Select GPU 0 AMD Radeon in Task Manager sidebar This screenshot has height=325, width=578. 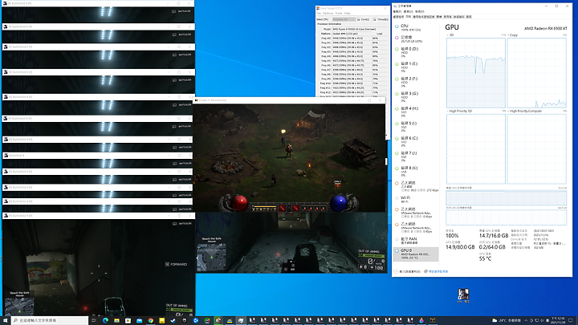[x=416, y=254]
